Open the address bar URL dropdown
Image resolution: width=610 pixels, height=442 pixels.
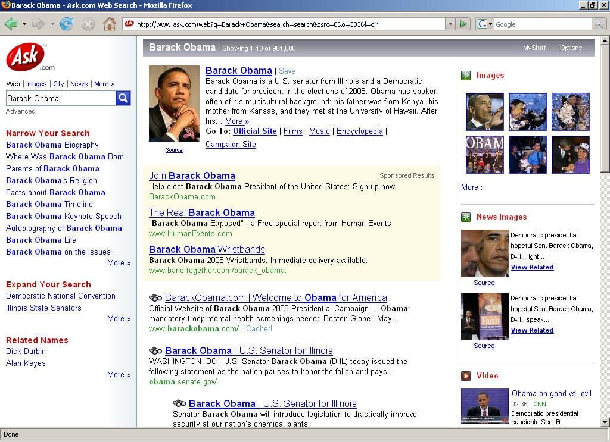(450, 24)
